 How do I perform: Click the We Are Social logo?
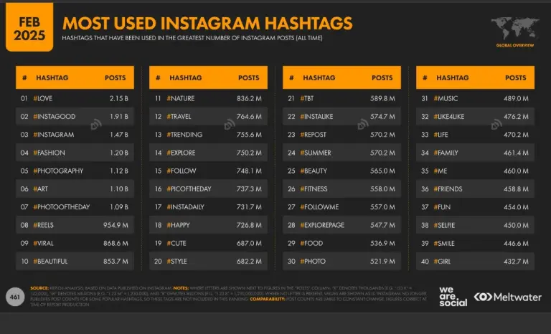[x=453, y=297]
